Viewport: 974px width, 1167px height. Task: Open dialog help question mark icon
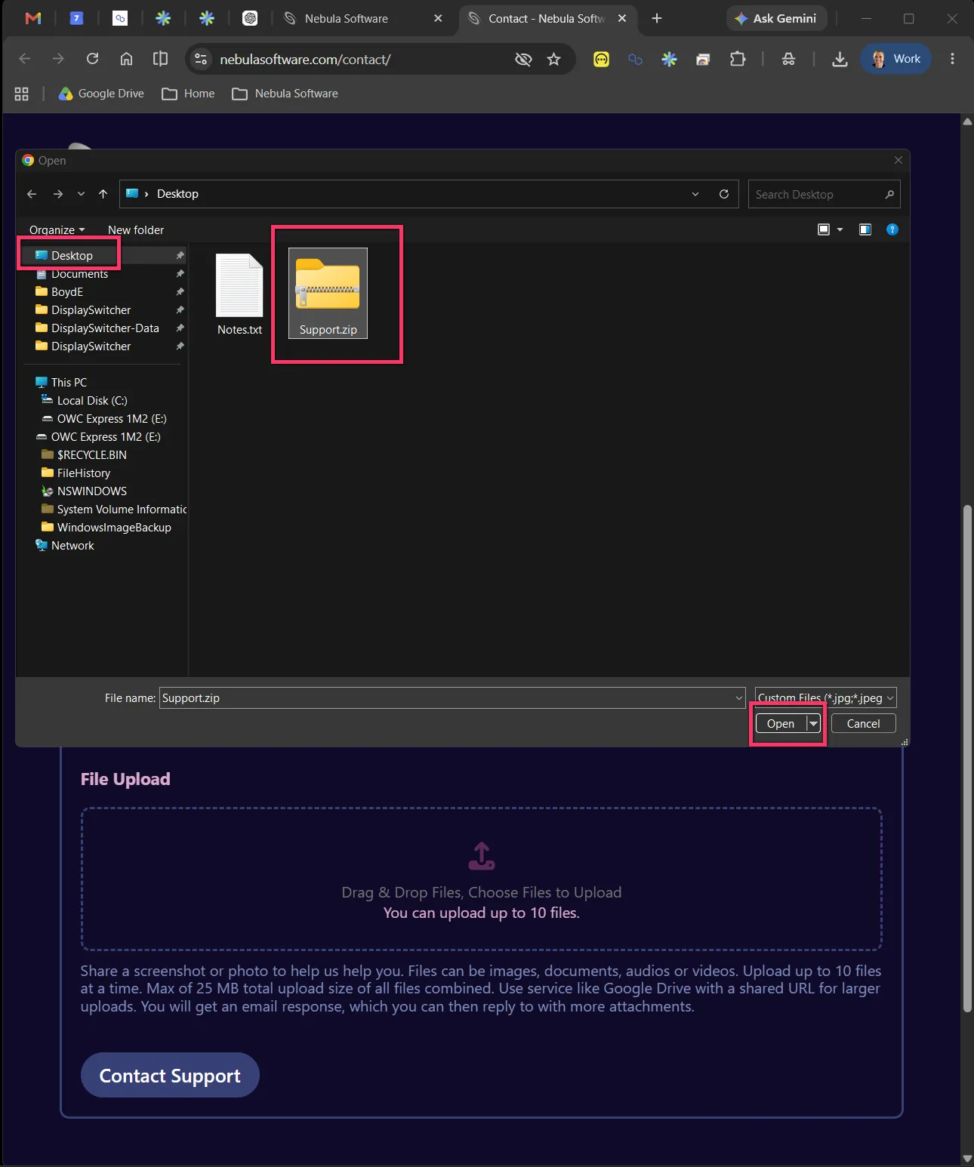[892, 229]
